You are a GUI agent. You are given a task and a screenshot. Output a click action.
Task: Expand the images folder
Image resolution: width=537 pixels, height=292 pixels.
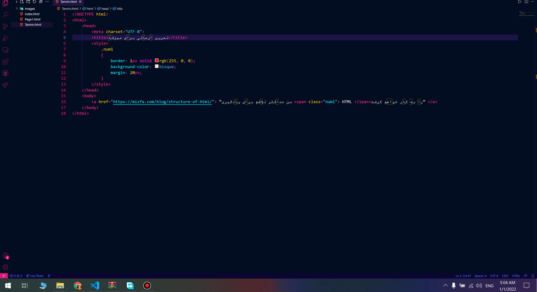pyautogui.click(x=29, y=9)
